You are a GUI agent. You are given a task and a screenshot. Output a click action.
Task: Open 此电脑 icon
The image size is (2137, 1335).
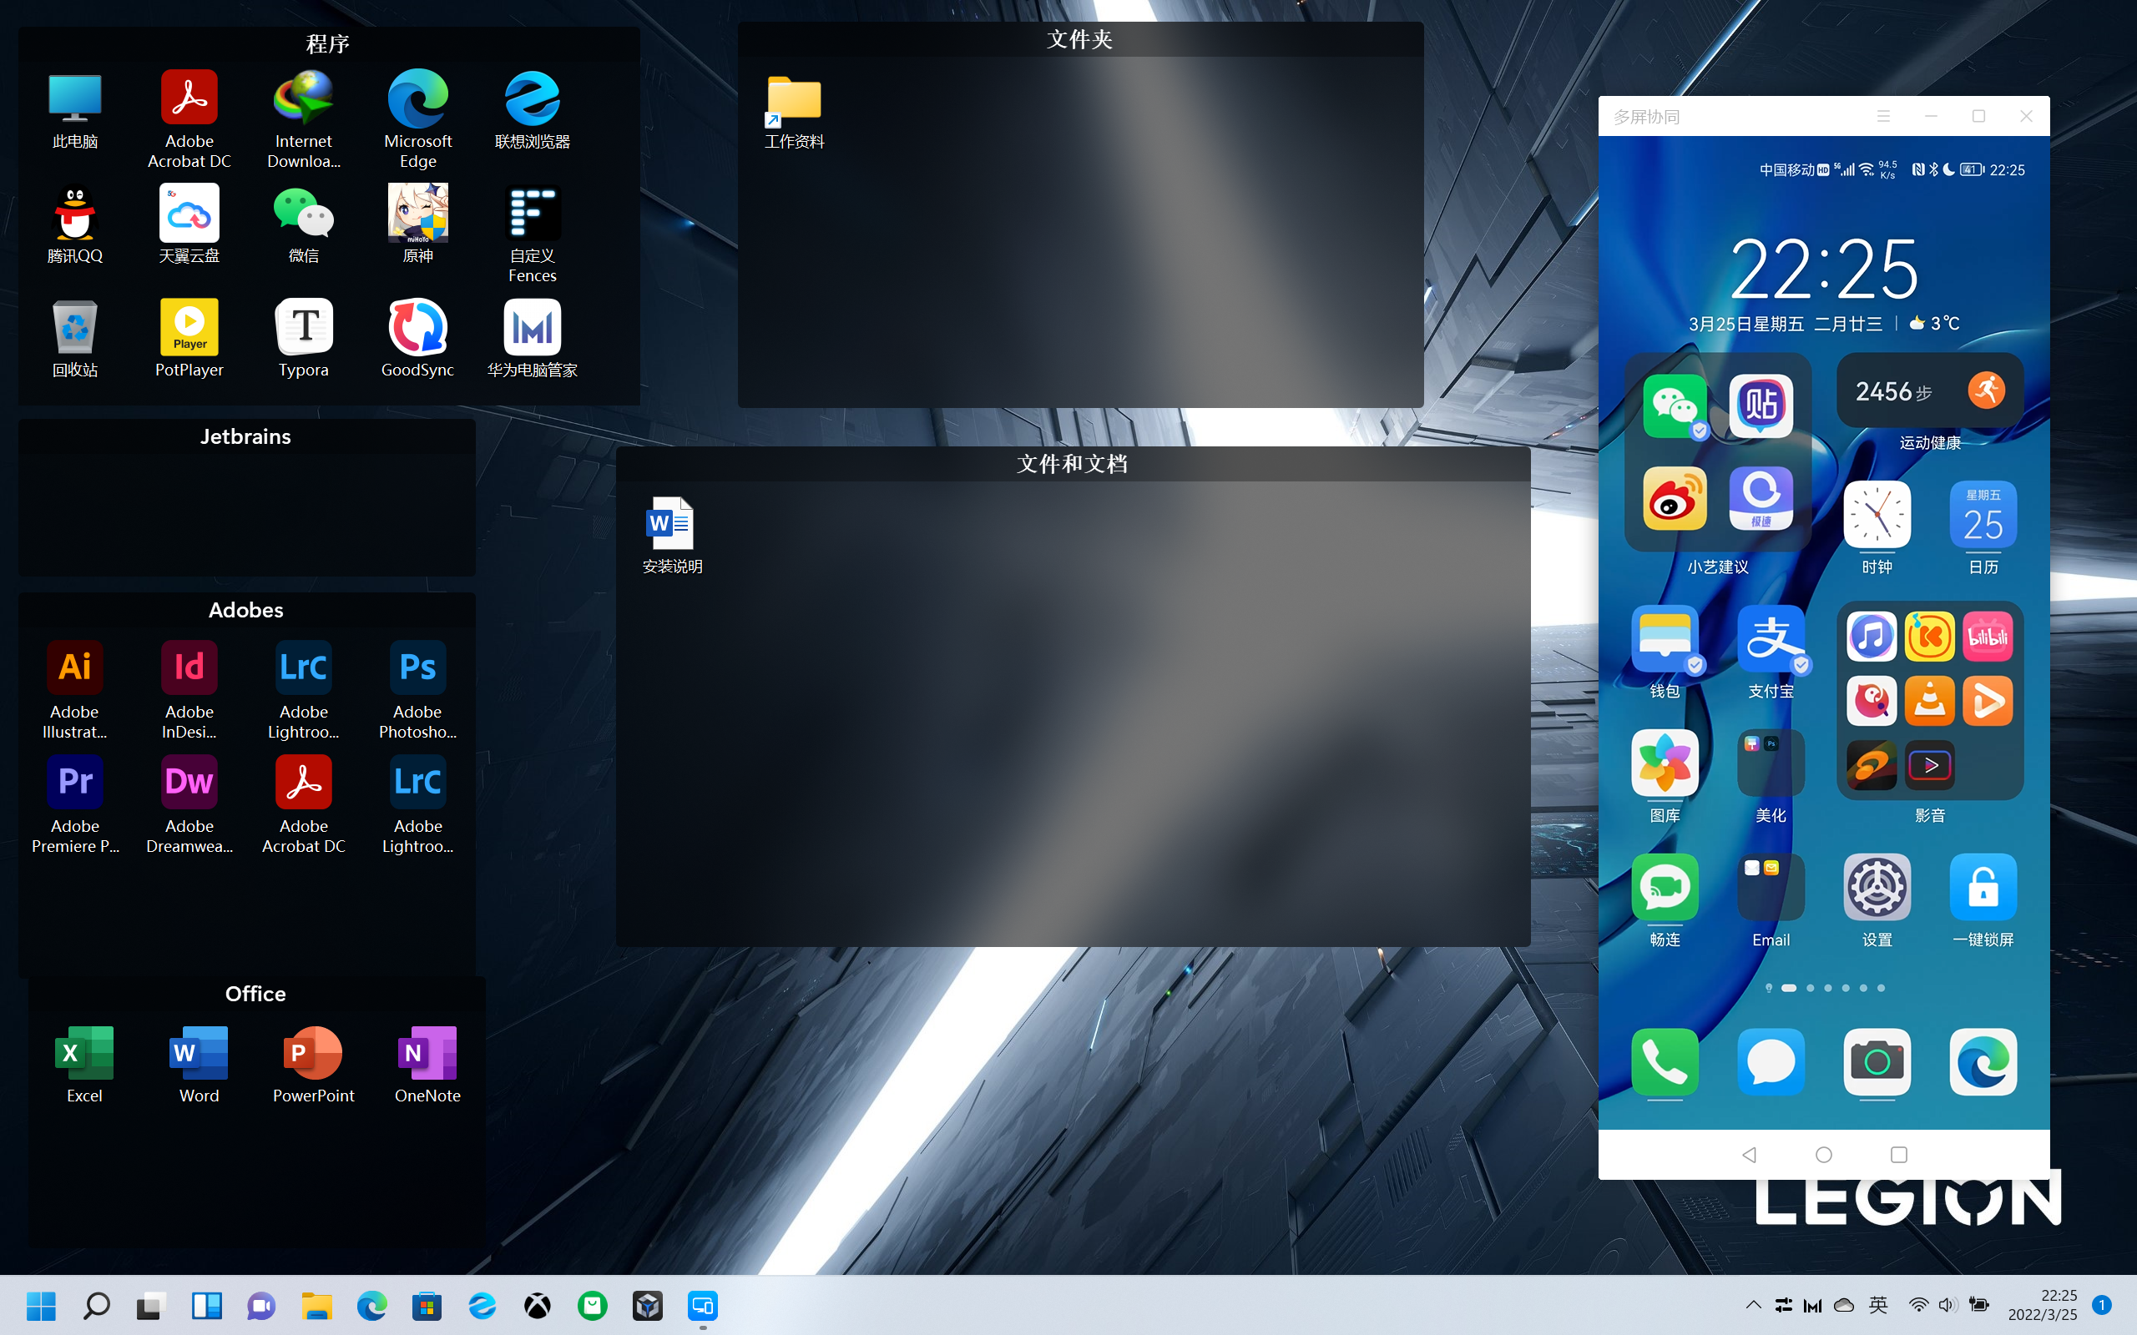(75, 109)
